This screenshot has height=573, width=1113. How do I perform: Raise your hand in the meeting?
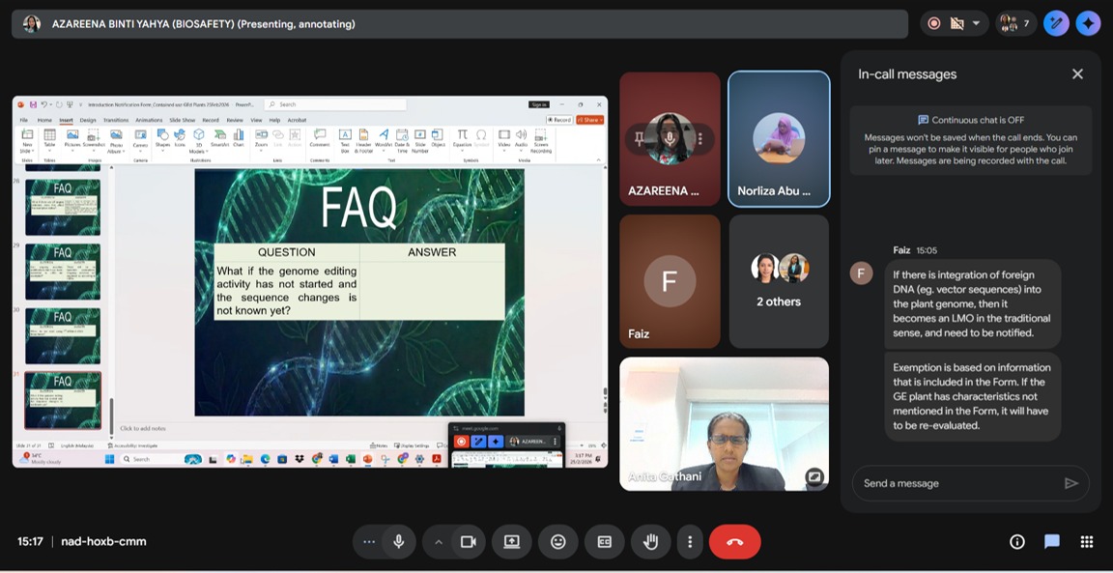(x=651, y=542)
